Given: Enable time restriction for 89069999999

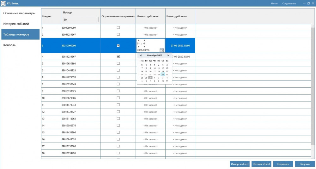Looking at the screenshot, I should (118, 27).
